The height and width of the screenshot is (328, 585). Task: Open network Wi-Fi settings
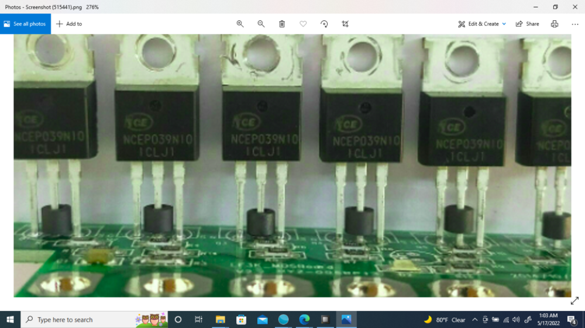pyautogui.click(x=506, y=320)
